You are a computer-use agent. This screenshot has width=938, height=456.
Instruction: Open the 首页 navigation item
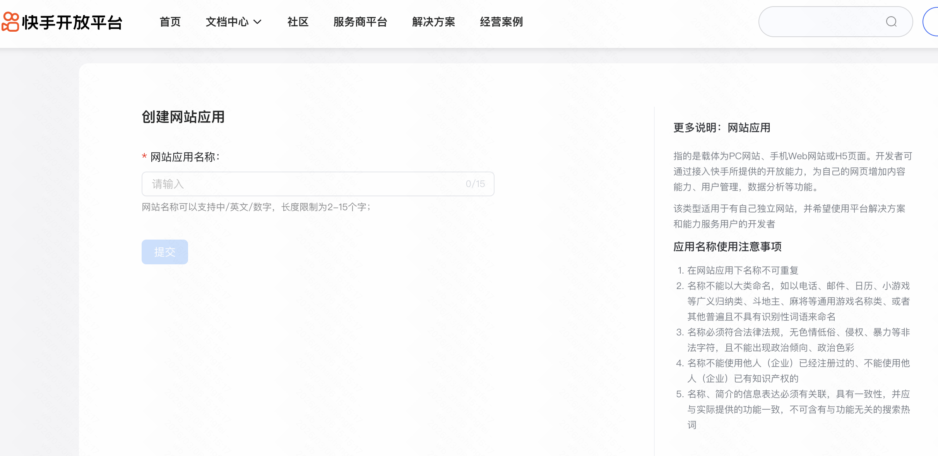coord(170,22)
